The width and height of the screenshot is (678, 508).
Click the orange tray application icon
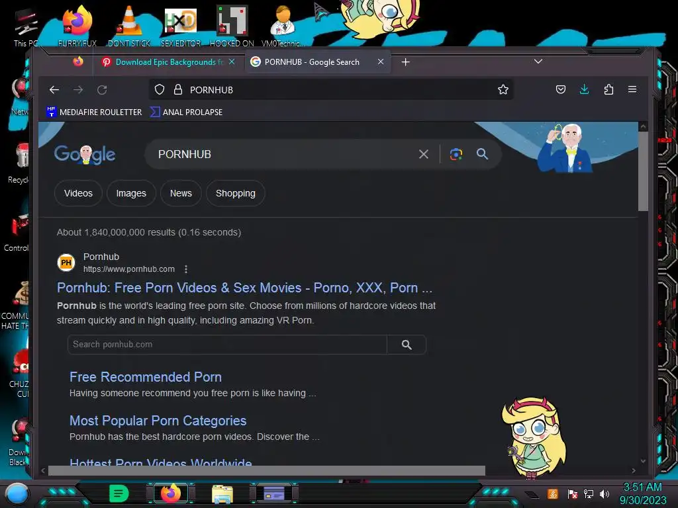pos(553,493)
